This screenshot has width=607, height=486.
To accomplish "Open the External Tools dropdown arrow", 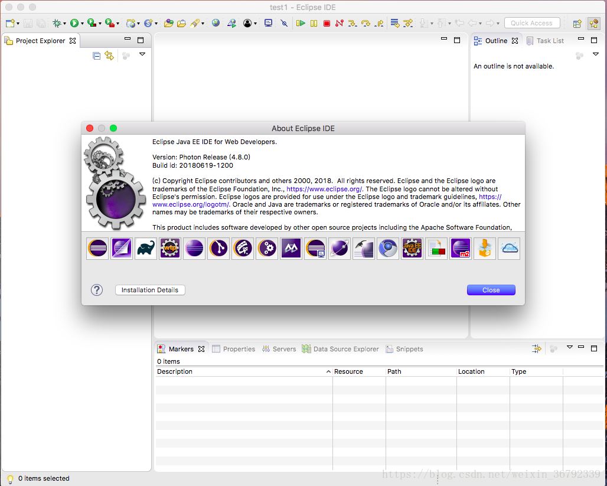I will [x=118, y=24].
